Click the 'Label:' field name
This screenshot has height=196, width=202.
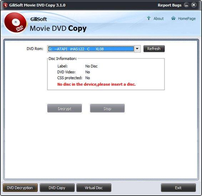click(x=62, y=66)
